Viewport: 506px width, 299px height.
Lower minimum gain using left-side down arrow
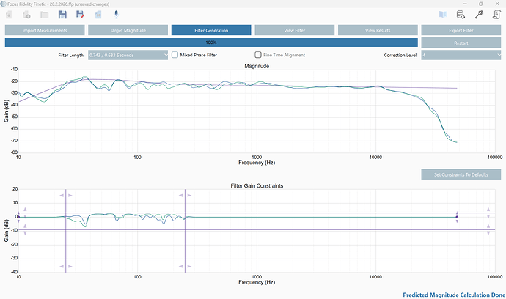tap(25, 233)
